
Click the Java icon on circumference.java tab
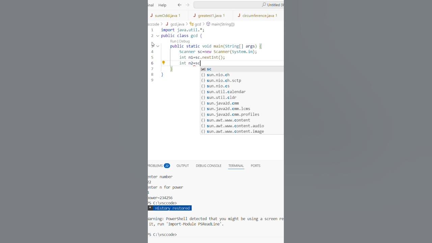[239, 16]
